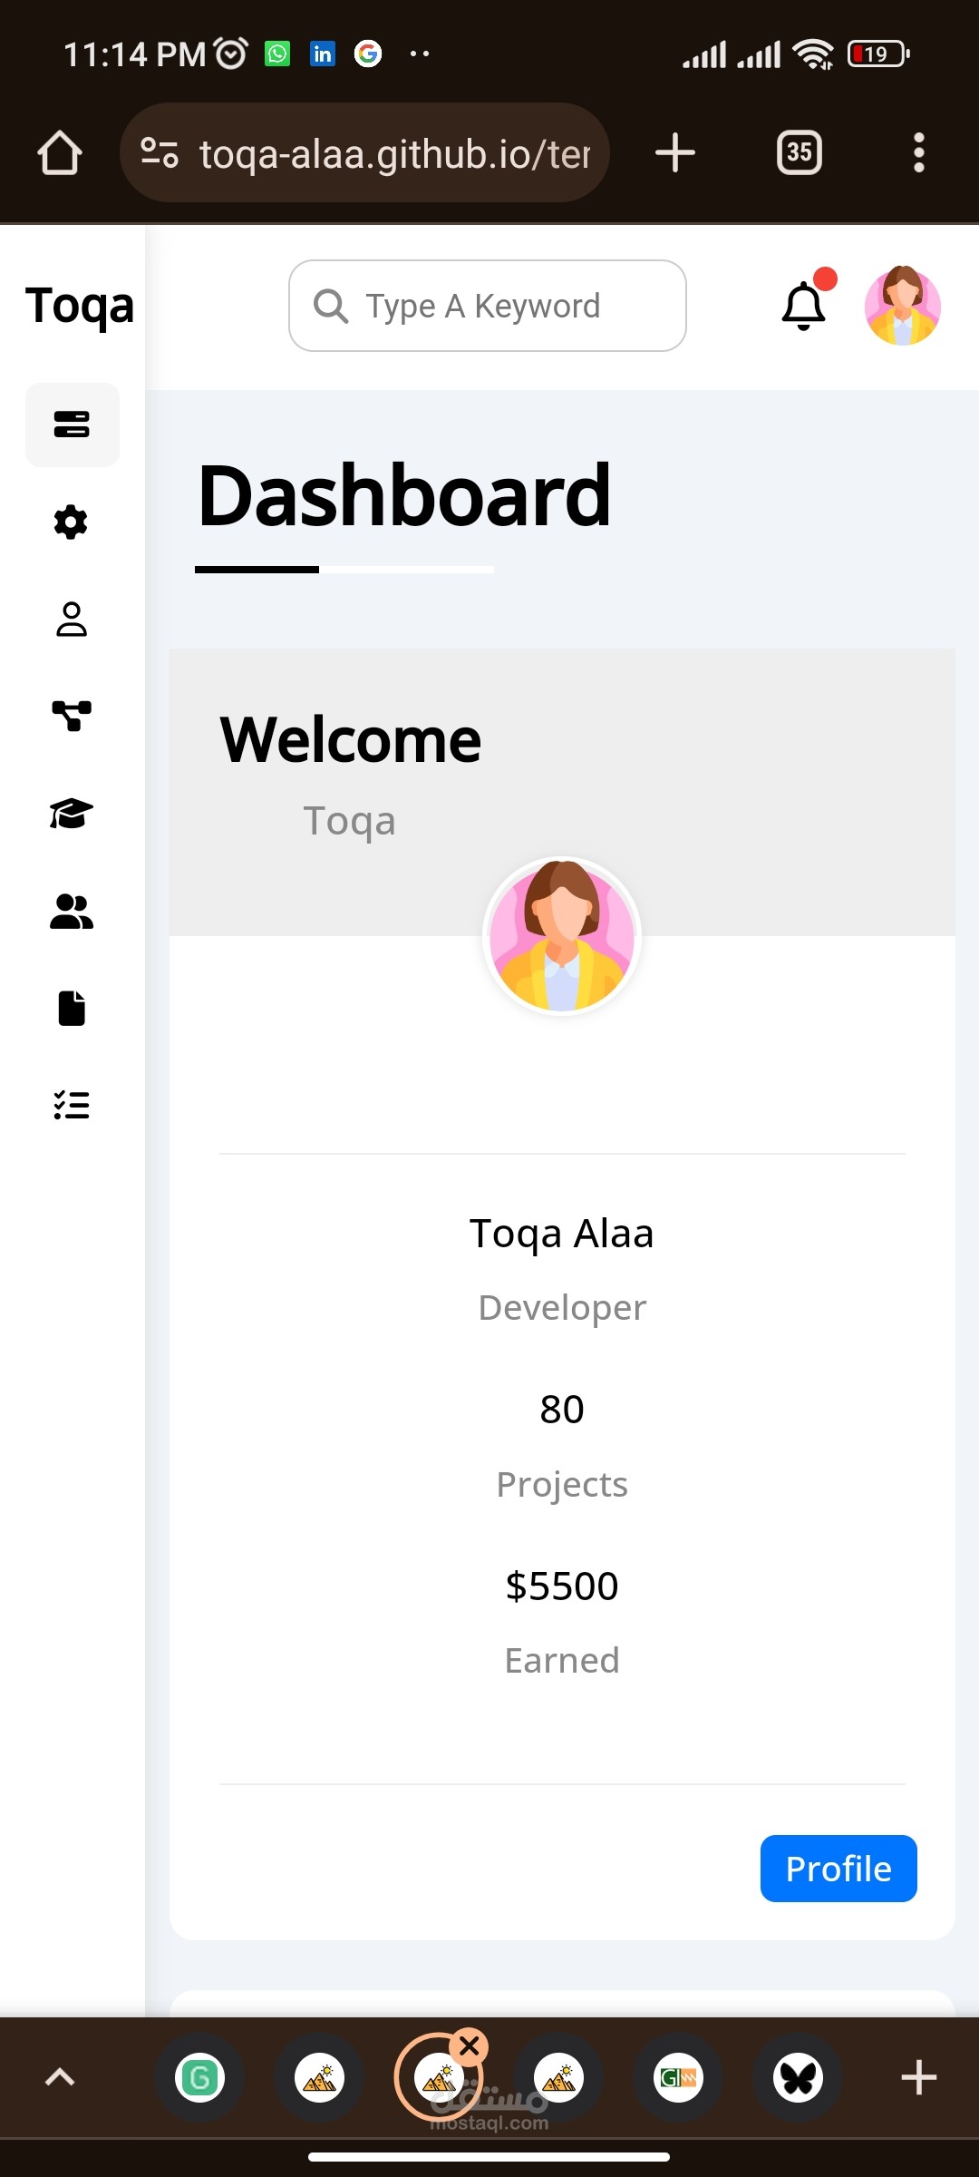Open the browser three-dot menu
The width and height of the screenshot is (979, 2177).
919,152
